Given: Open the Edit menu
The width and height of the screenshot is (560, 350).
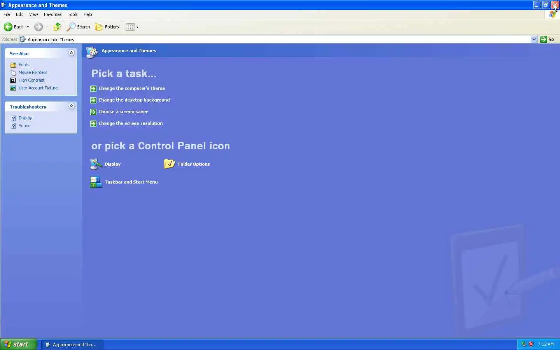Looking at the screenshot, I should coord(19,14).
